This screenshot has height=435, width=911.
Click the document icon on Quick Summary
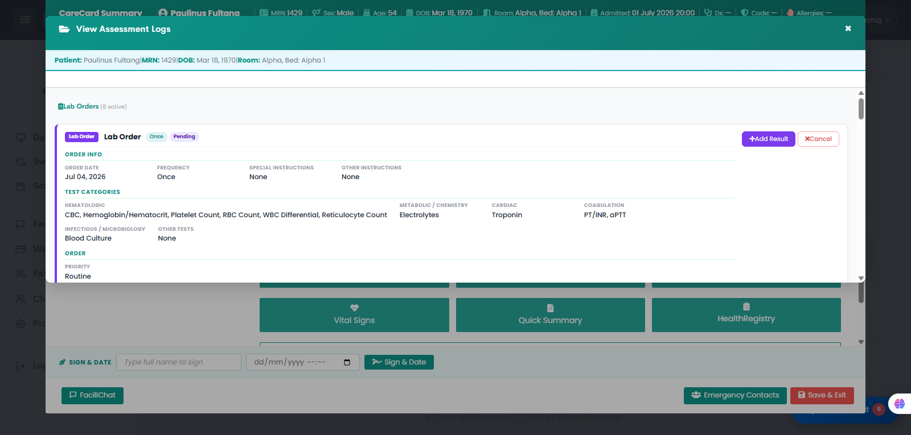(550, 308)
